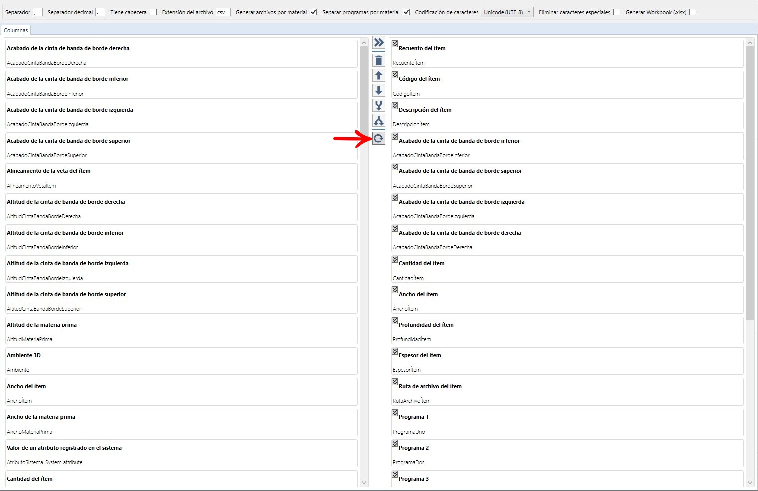This screenshot has width=758, height=491.
Task: Select Espesor del ítem row
Action: coord(567,361)
